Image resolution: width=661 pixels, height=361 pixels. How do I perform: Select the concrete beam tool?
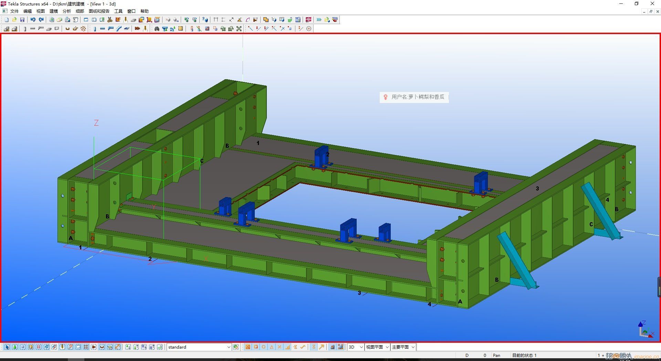(32, 29)
